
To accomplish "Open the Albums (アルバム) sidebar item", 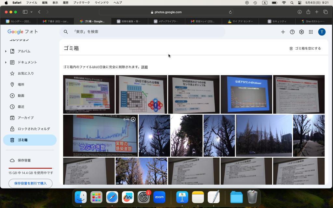I will pyautogui.click(x=30, y=51).
